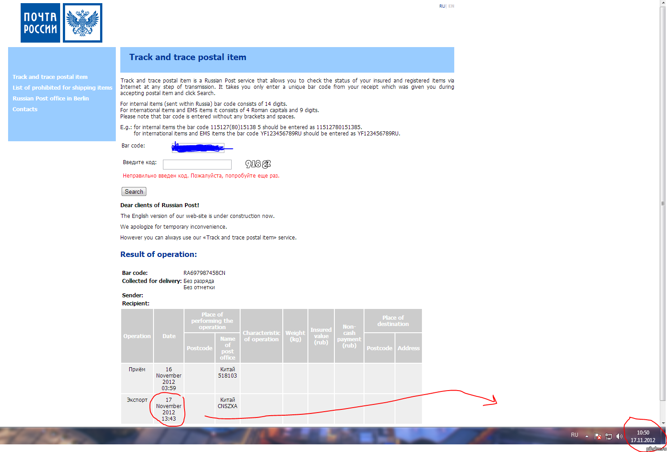
Task: Click the Recipient: label
Action: pyautogui.click(x=136, y=304)
